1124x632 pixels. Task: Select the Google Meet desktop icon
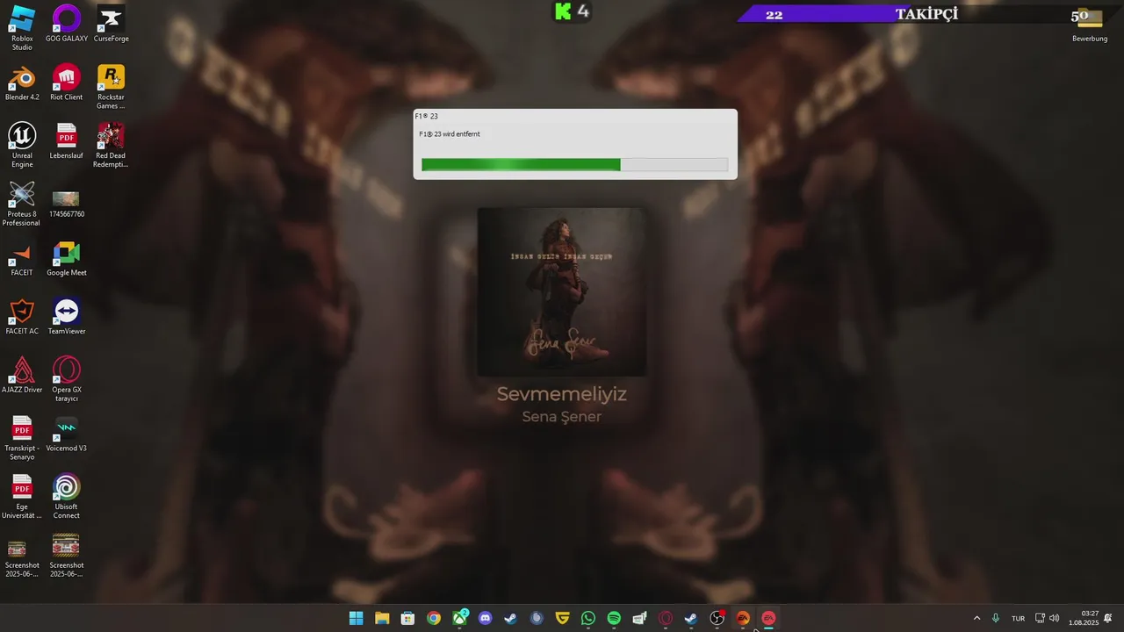(x=67, y=258)
